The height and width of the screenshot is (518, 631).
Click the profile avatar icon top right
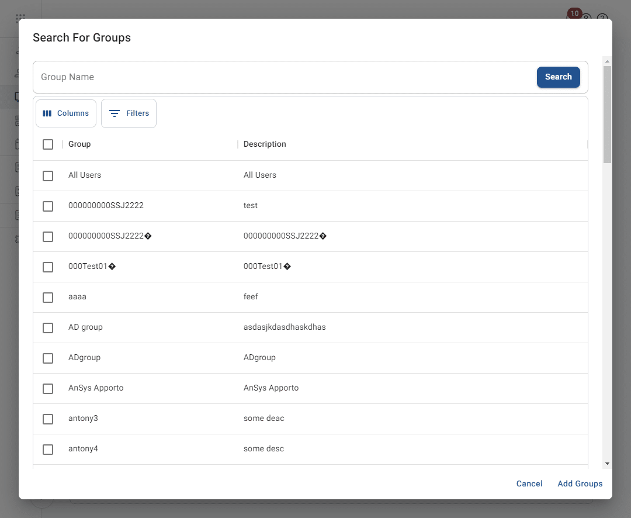[x=587, y=18]
